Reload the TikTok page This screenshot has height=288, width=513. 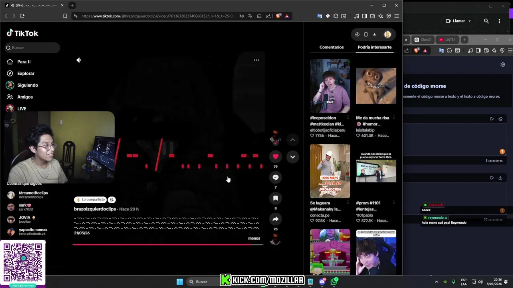22,16
